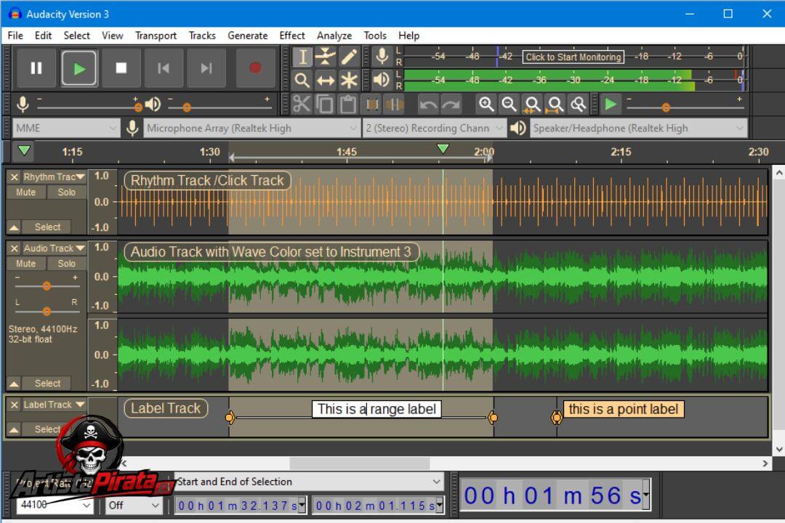Start recording with the Record button
This screenshot has height=523, width=785.
(255, 68)
